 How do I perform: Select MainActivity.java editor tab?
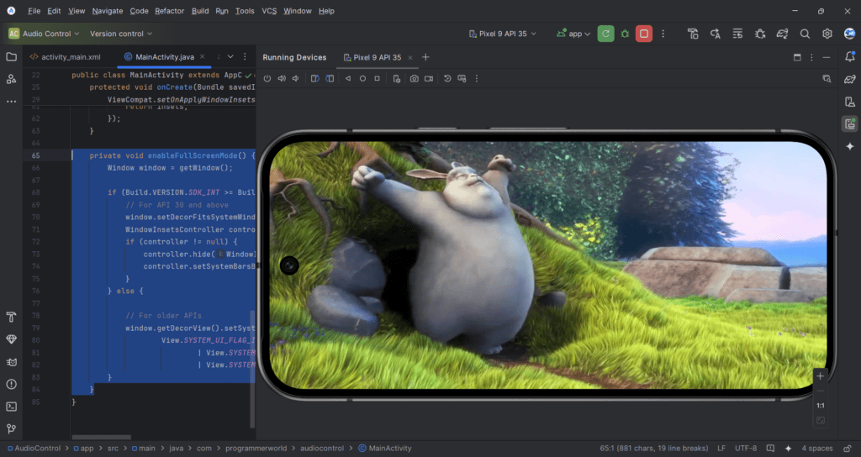(164, 56)
